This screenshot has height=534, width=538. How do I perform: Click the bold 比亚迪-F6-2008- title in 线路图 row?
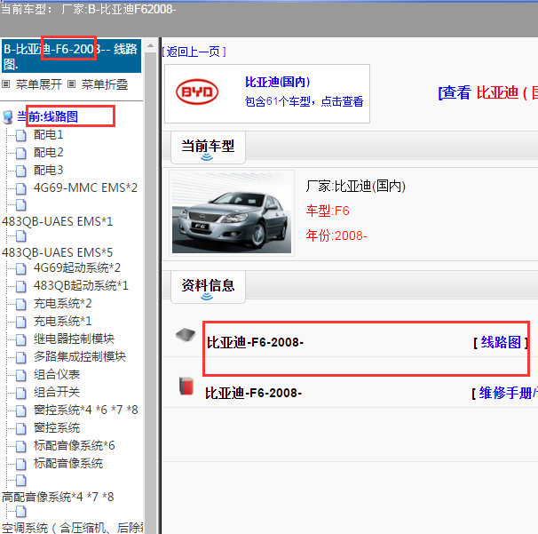tap(256, 343)
